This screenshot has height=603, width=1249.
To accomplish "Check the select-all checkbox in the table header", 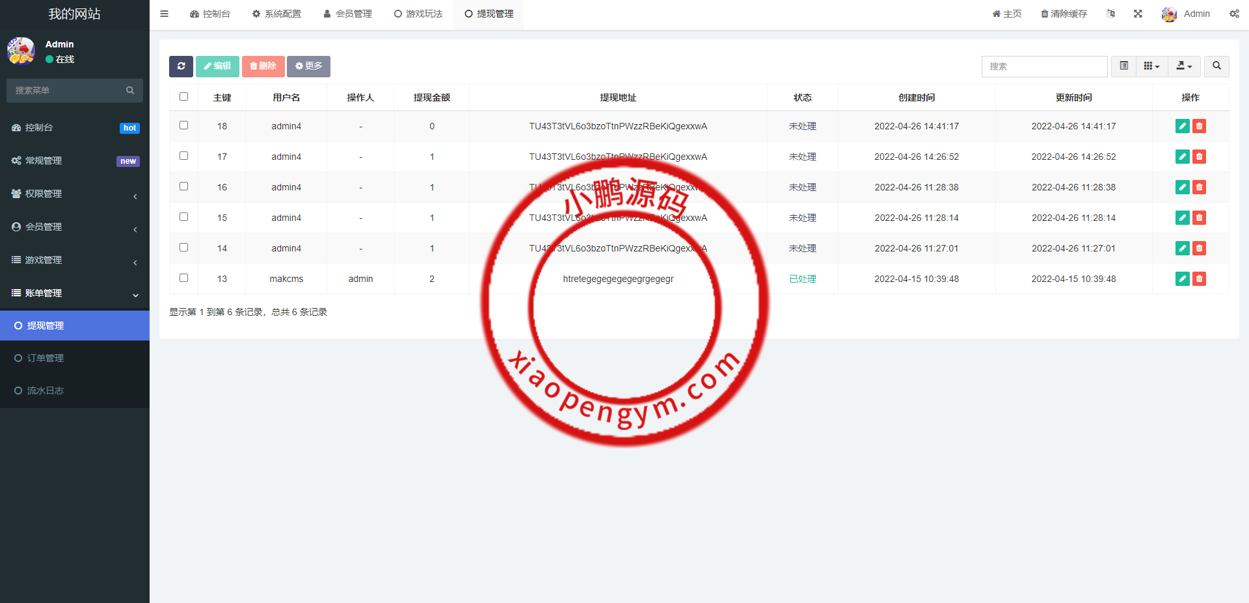I will (x=183, y=97).
